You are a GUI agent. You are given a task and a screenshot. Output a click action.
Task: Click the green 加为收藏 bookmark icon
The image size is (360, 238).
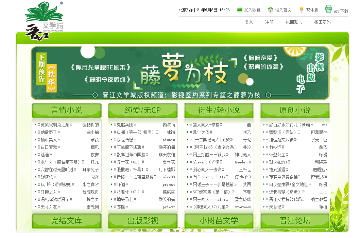(240, 9)
